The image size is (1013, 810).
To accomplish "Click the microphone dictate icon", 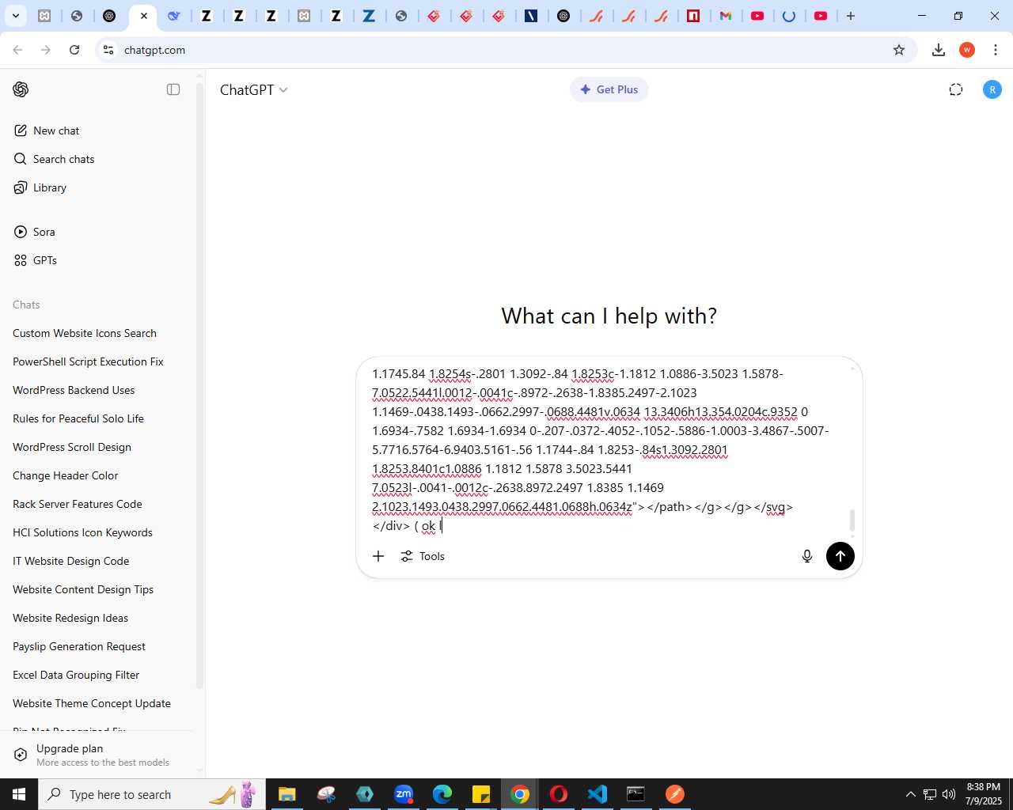I will (806, 556).
